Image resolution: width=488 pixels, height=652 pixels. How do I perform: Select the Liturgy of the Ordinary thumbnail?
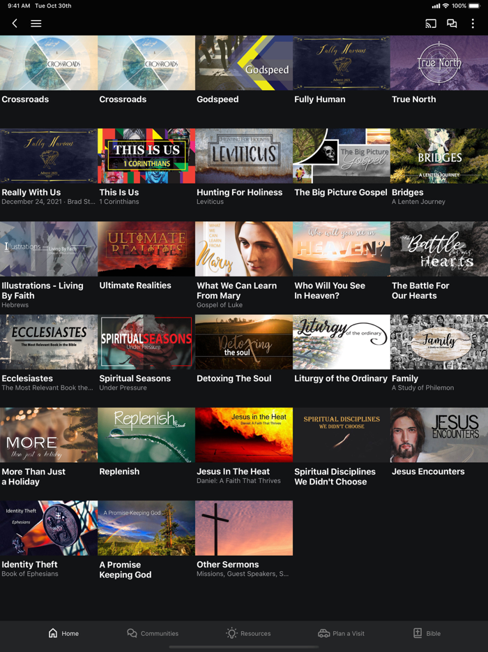click(342, 341)
